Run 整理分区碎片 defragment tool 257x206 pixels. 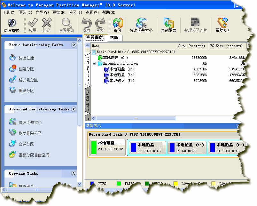196,25
